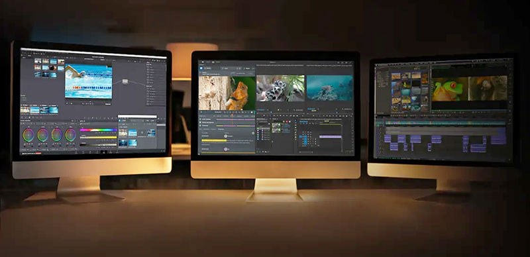Screen dimensions: 530x257
Task: Click the rainbow hue bar on left monitor
Action: tap(98, 130)
